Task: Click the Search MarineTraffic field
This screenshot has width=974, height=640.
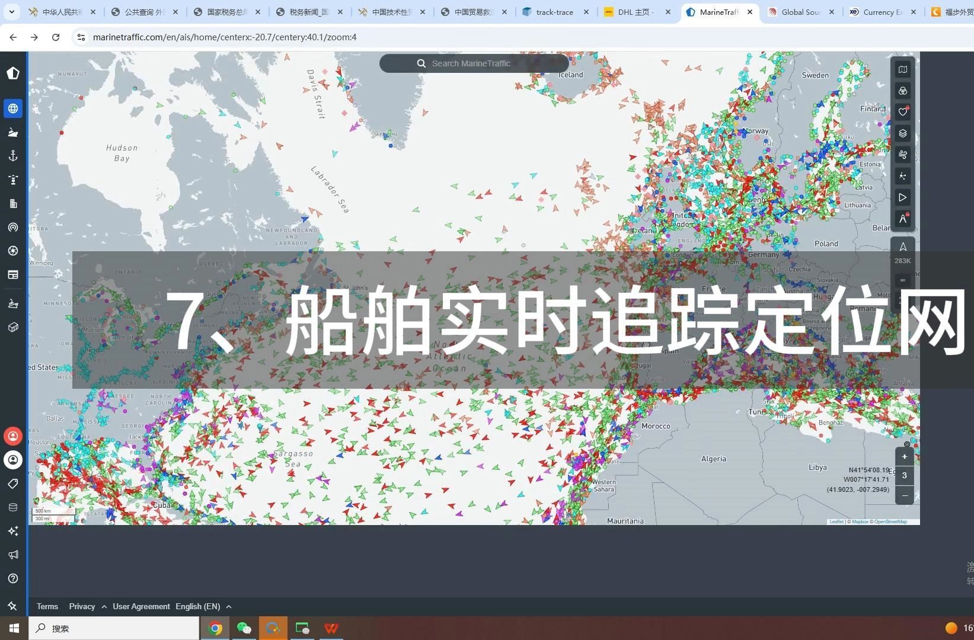Action: [x=474, y=63]
